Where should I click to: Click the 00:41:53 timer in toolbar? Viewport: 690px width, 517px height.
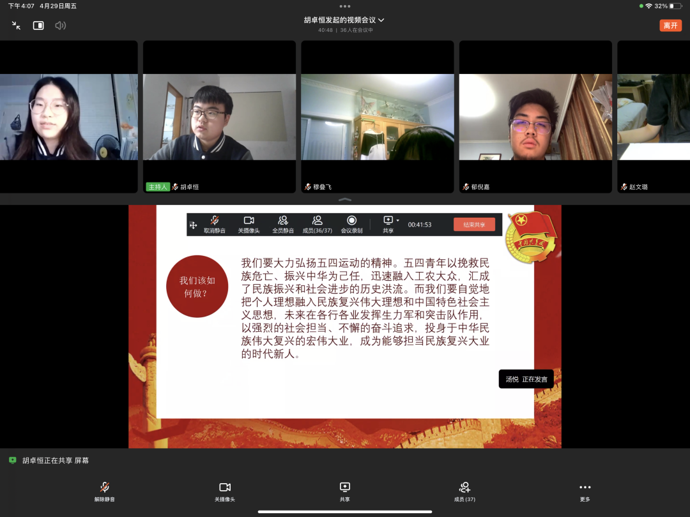[x=419, y=225]
